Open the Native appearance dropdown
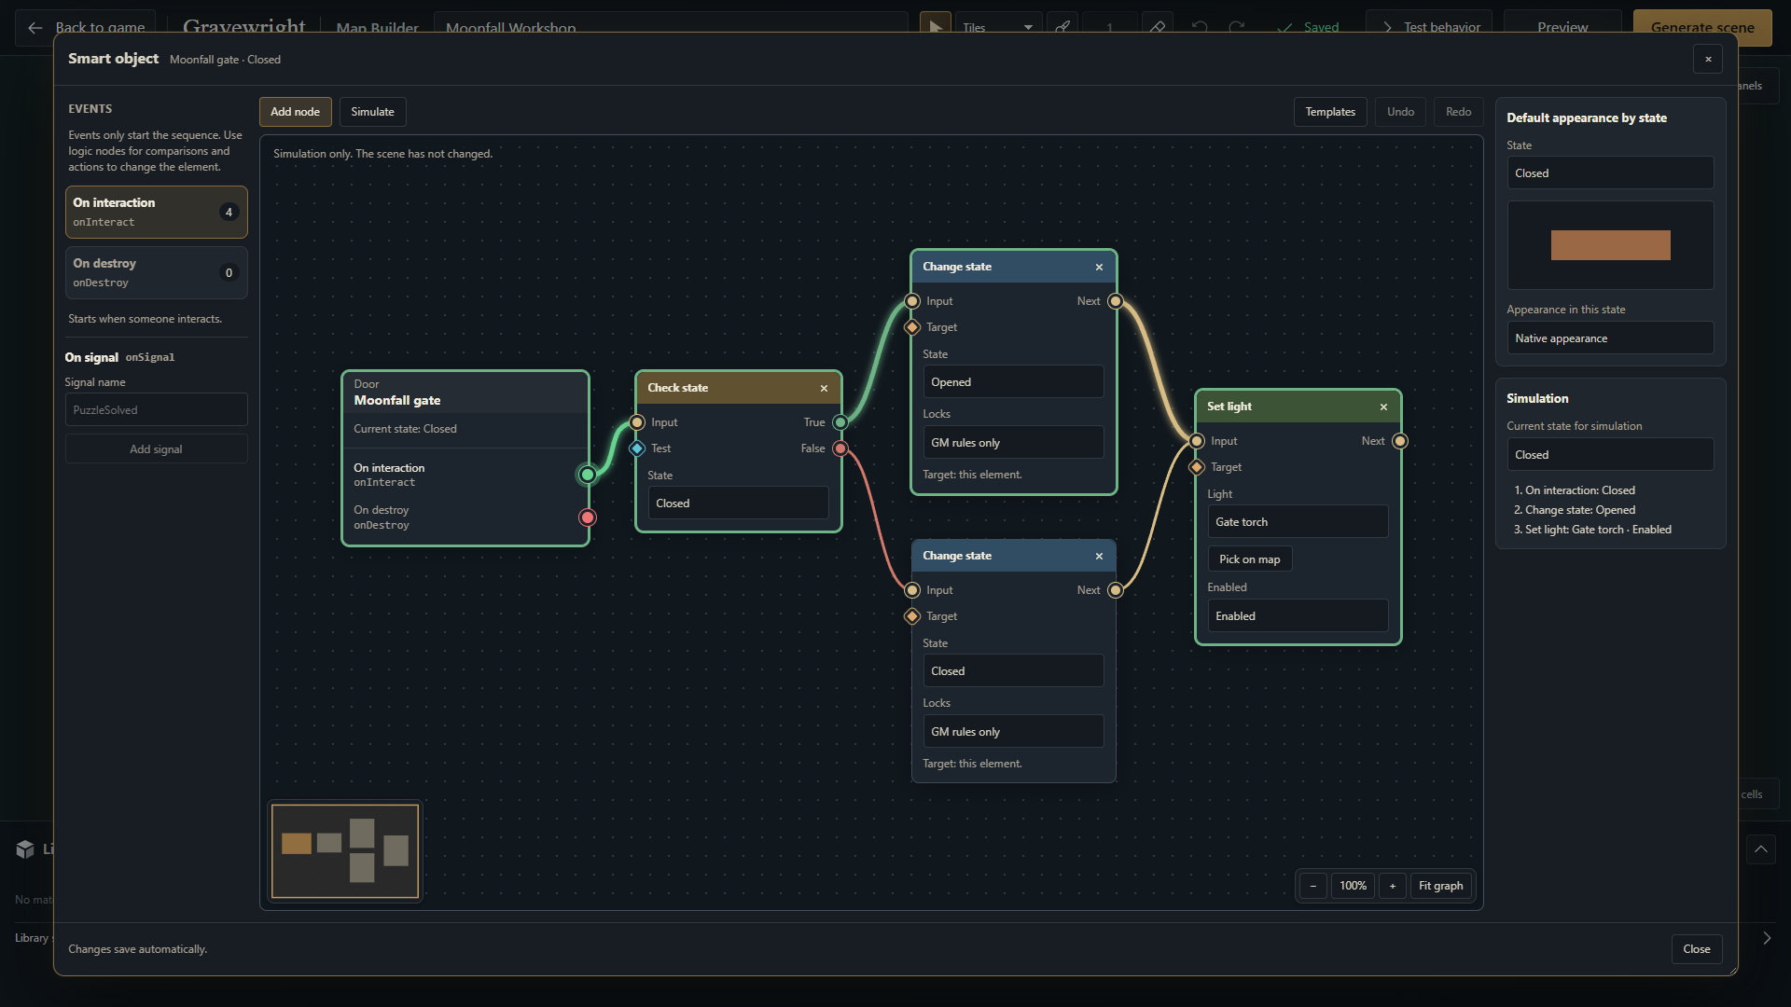This screenshot has height=1007, width=1791. point(1610,338)
